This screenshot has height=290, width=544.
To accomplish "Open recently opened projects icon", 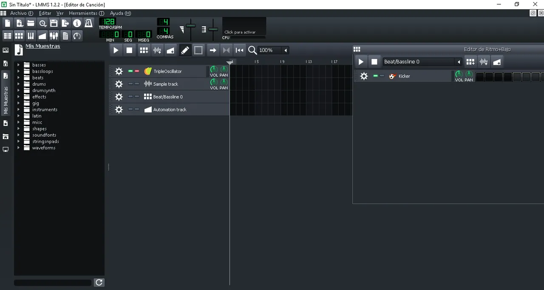I will click(42, 23).
